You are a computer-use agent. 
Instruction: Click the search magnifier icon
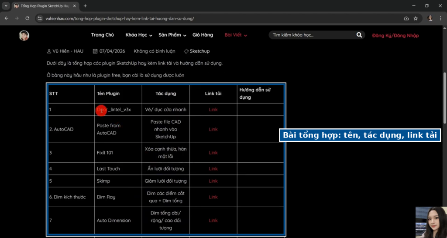[359, 35]
